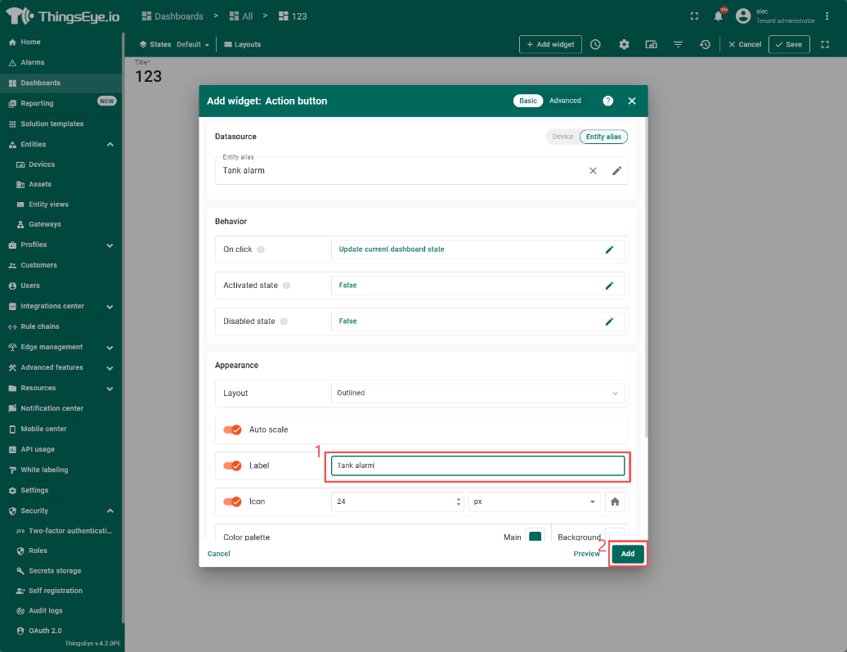Switch to the Advanced mode tab

pyautogui.click(x=565, y=101)
